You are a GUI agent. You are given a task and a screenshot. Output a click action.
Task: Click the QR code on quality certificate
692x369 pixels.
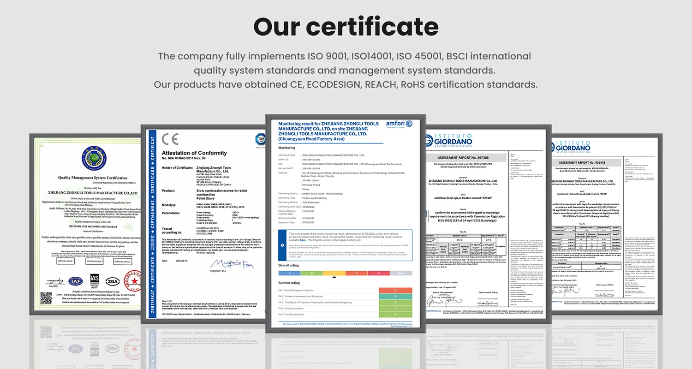pyautogui.click(x=46, y=298)
